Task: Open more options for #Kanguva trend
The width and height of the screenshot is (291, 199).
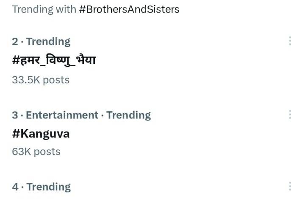Action: point(289,115)
